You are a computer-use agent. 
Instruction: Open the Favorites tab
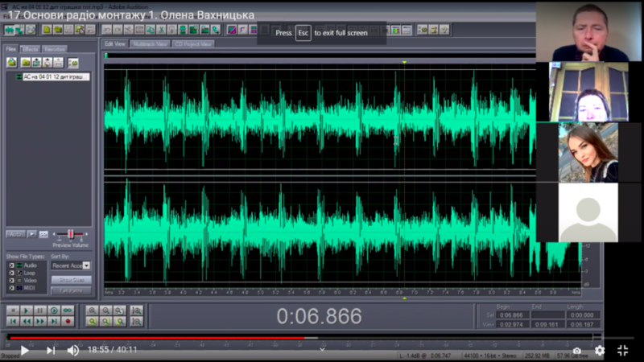54,49
